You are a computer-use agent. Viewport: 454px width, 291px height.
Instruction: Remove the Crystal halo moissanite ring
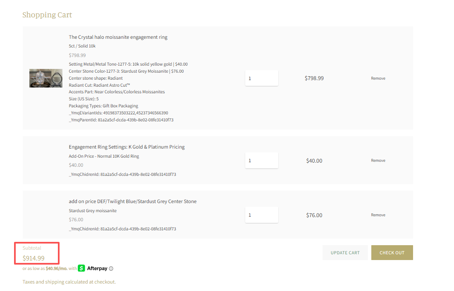pyautogui.click(x=378, y=78)
